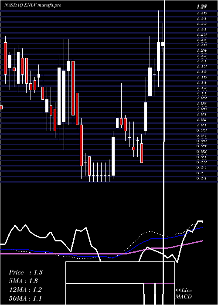Screen dimensions: 218x305
Task: Click the 0.84 price axis label
Action: click(x=201, y=178)
